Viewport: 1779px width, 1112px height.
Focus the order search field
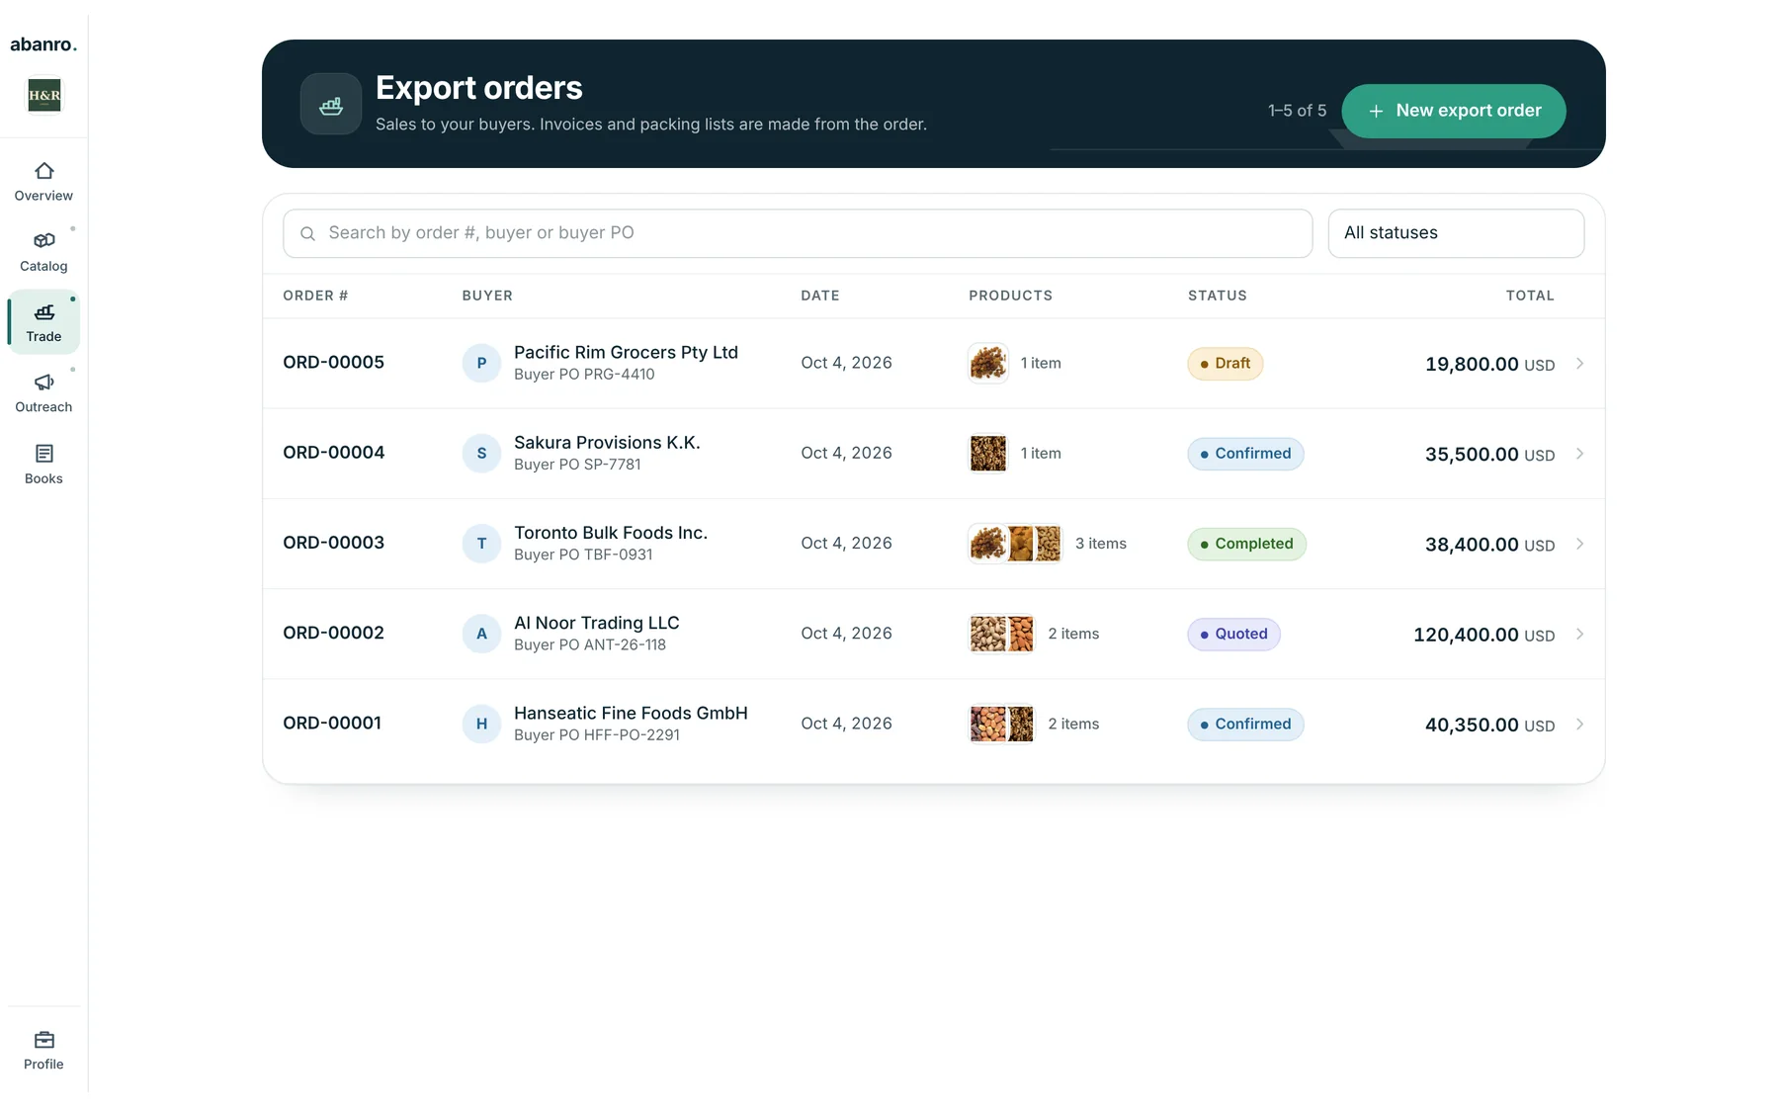point(798,233)
